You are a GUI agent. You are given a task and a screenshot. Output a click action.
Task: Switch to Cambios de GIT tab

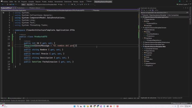(x=177, y=98)
